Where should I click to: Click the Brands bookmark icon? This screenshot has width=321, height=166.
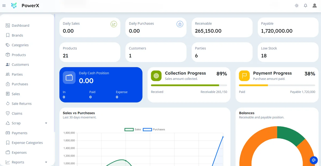[x=8, y=35]
